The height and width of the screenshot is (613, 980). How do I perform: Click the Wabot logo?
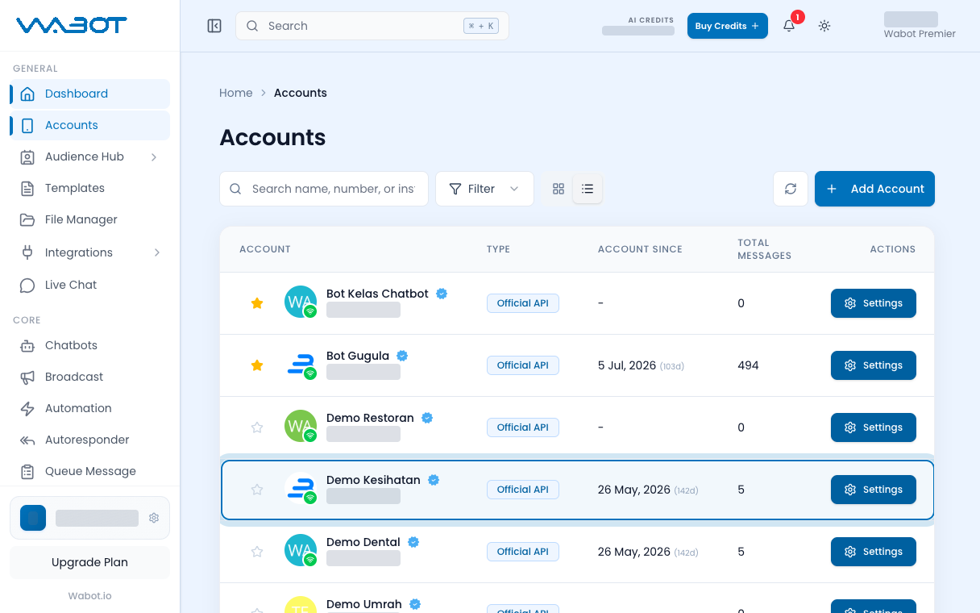coord(72,25)
